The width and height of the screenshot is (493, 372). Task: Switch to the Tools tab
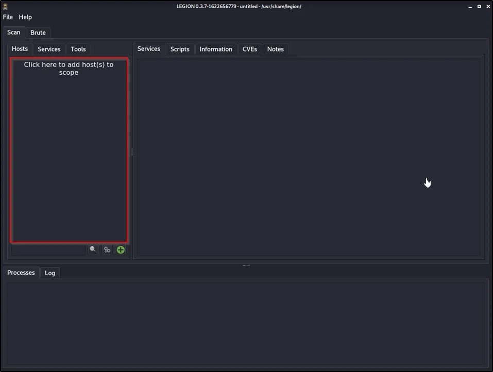(78, 49)
